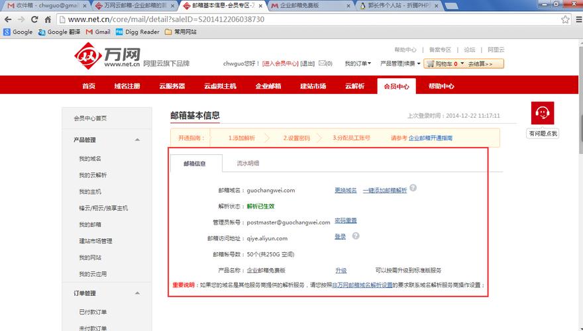The image size is (583, 331).
Task: Open a new browser tab
Action: pos(451,5)
